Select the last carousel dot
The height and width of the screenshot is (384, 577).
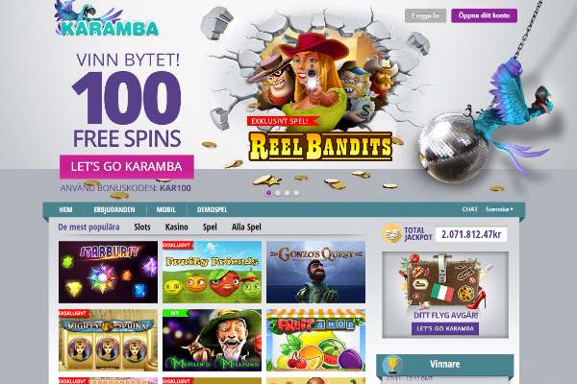pos(296,193)
